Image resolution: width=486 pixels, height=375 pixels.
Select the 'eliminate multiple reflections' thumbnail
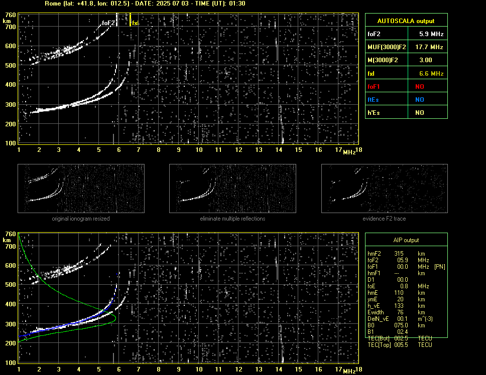232,189
